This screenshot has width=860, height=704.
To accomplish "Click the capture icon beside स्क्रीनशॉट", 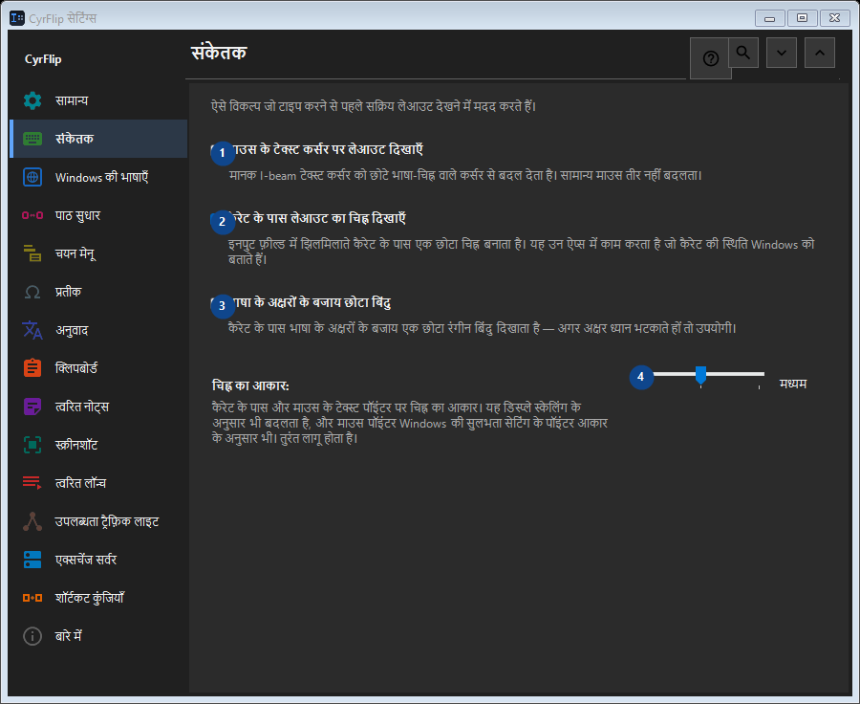I will pos(32,445).
